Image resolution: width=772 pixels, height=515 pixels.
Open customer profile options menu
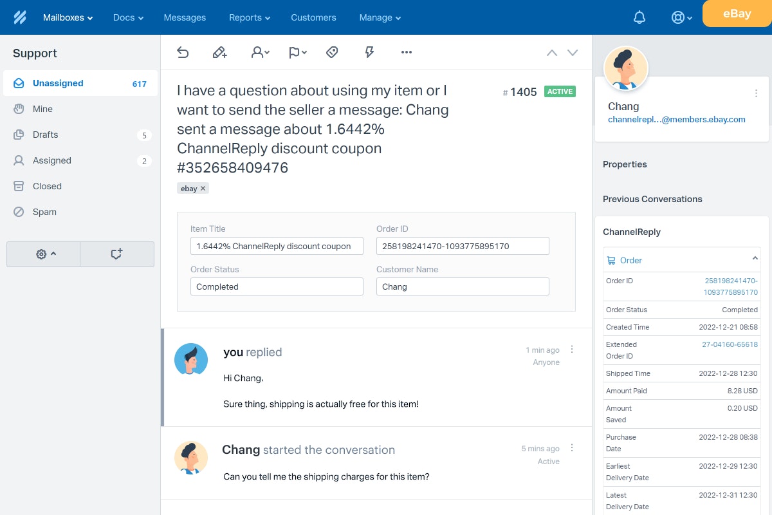click(756, 93)
